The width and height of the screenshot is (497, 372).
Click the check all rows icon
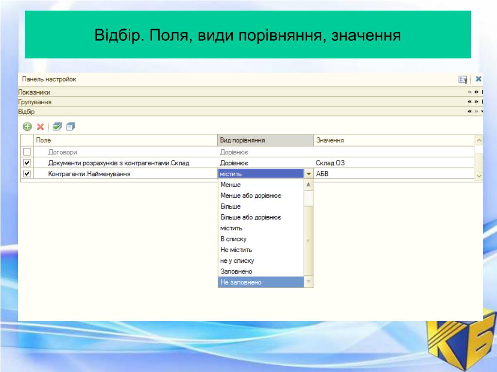57,127
